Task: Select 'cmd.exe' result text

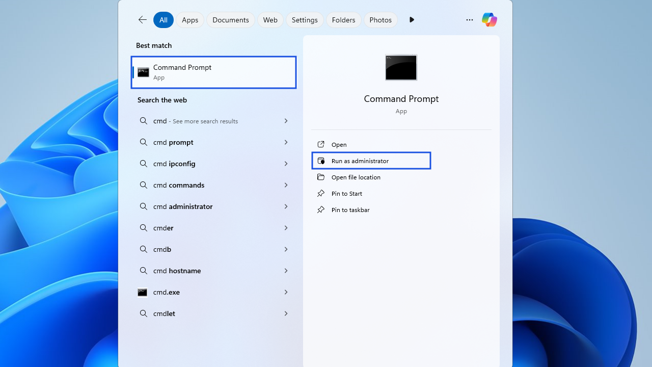Action: point(166,292)
